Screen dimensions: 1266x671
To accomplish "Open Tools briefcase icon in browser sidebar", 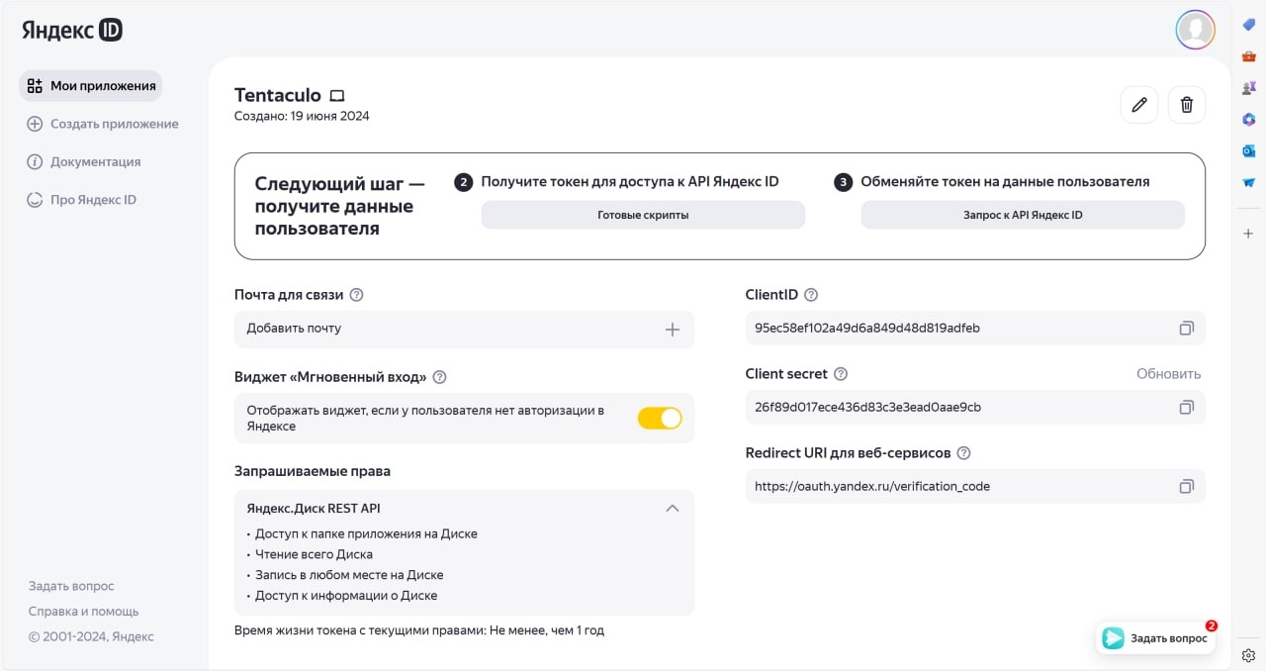I will click(1249, 56).
